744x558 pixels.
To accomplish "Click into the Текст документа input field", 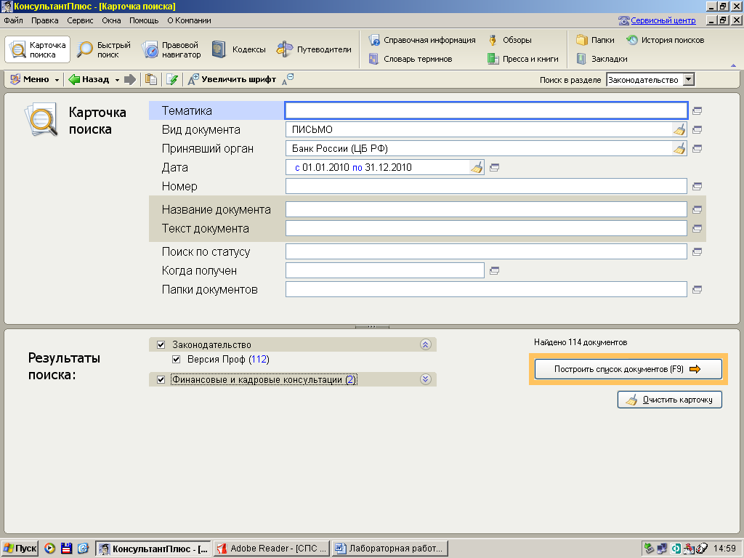I will 486,228.
